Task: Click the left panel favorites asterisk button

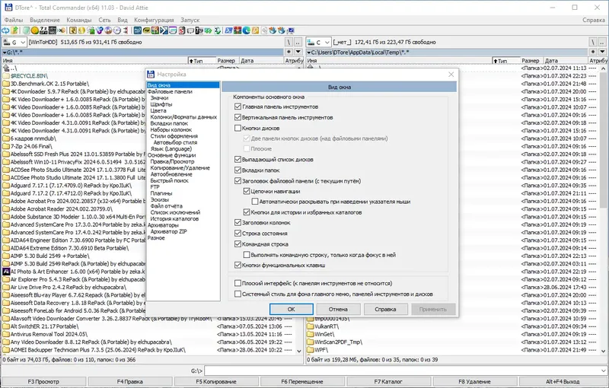Action: tap(289, 52)
